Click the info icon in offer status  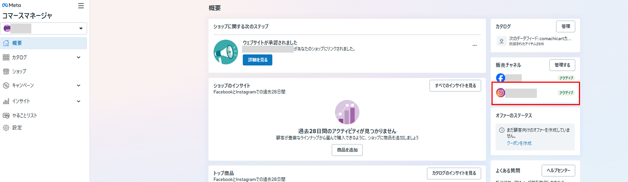(x=502, y=130)
